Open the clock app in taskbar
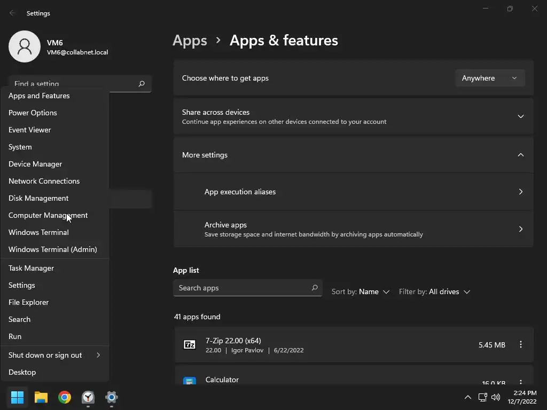Image resolution: width=547 pixels, height=410 pixels. tap(88, 397)
